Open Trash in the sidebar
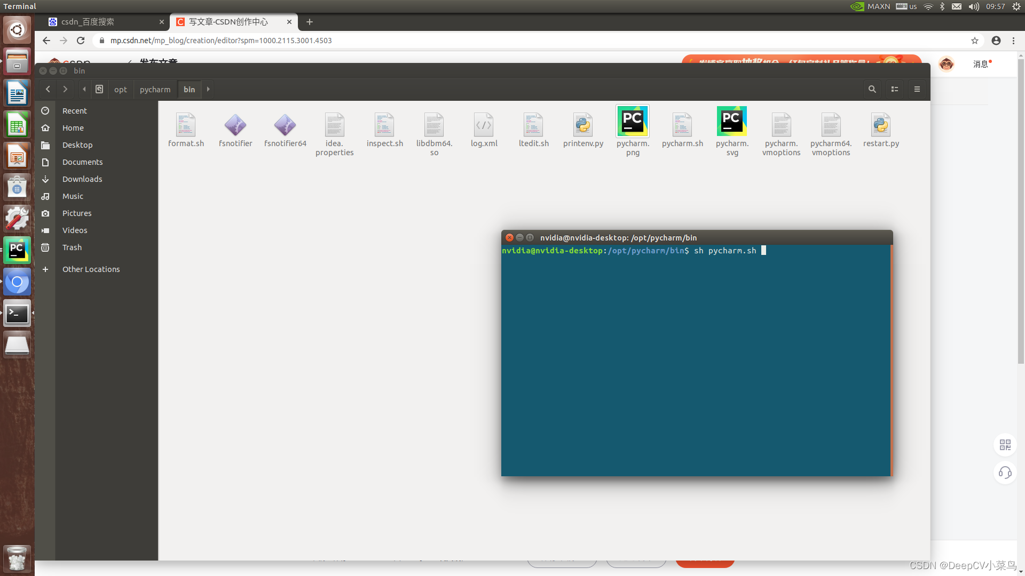This screenshot has width=1025, height=576. 72,247
